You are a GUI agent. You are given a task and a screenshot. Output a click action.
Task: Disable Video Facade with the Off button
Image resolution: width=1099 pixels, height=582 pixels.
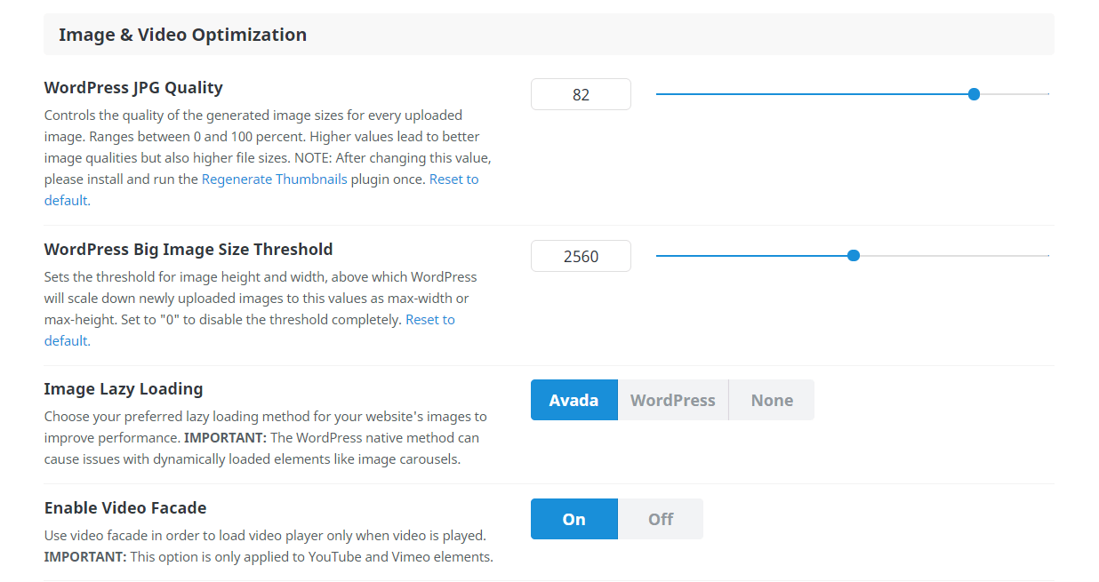tap(660, 519)
